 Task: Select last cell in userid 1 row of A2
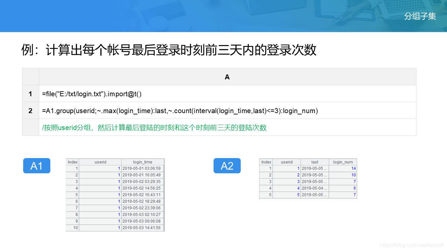315,168
